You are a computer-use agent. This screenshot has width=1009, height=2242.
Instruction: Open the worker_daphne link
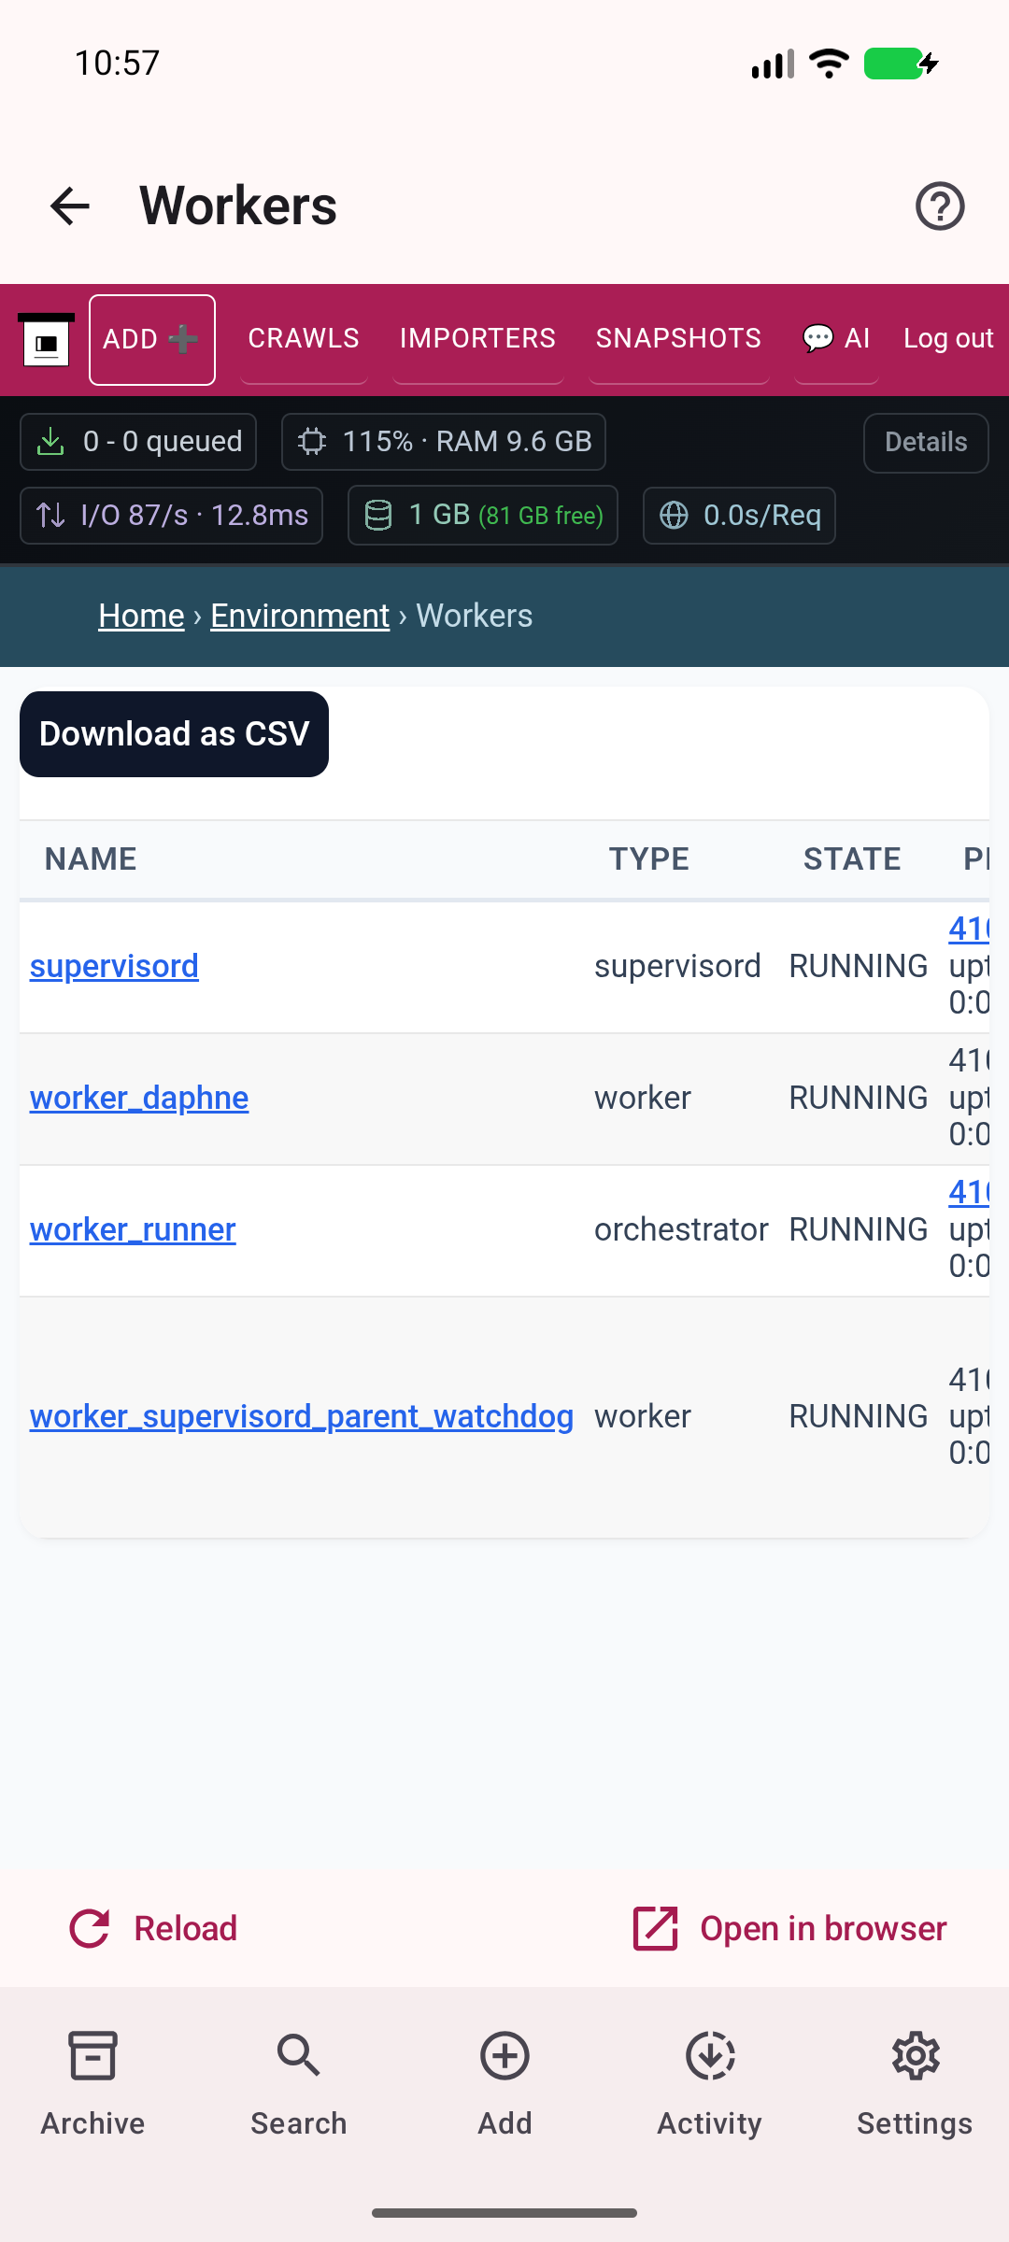click(x=139, y=1098)
